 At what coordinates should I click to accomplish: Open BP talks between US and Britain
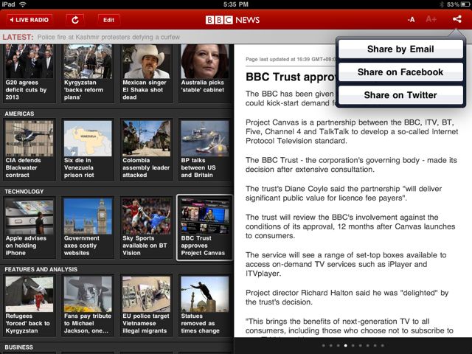205,150
